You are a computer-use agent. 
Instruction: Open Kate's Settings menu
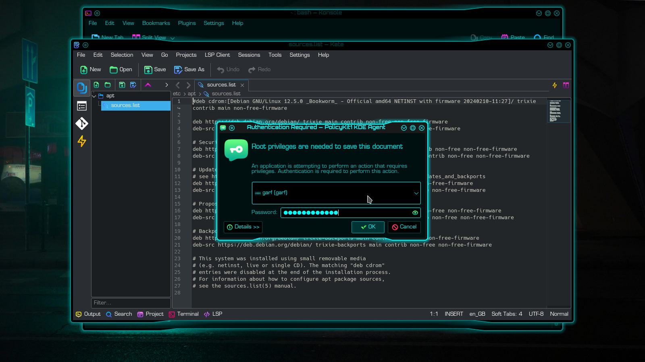tap(300, 55)
